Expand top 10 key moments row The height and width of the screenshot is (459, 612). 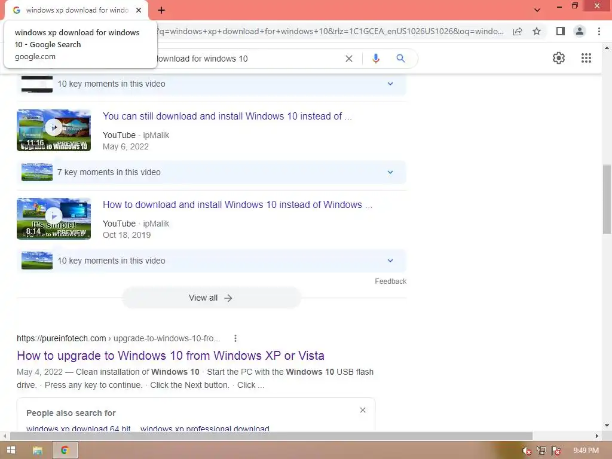[212, 84]
